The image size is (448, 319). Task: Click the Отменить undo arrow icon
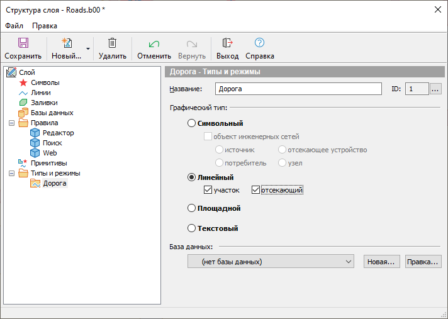(x=154, y=43)
